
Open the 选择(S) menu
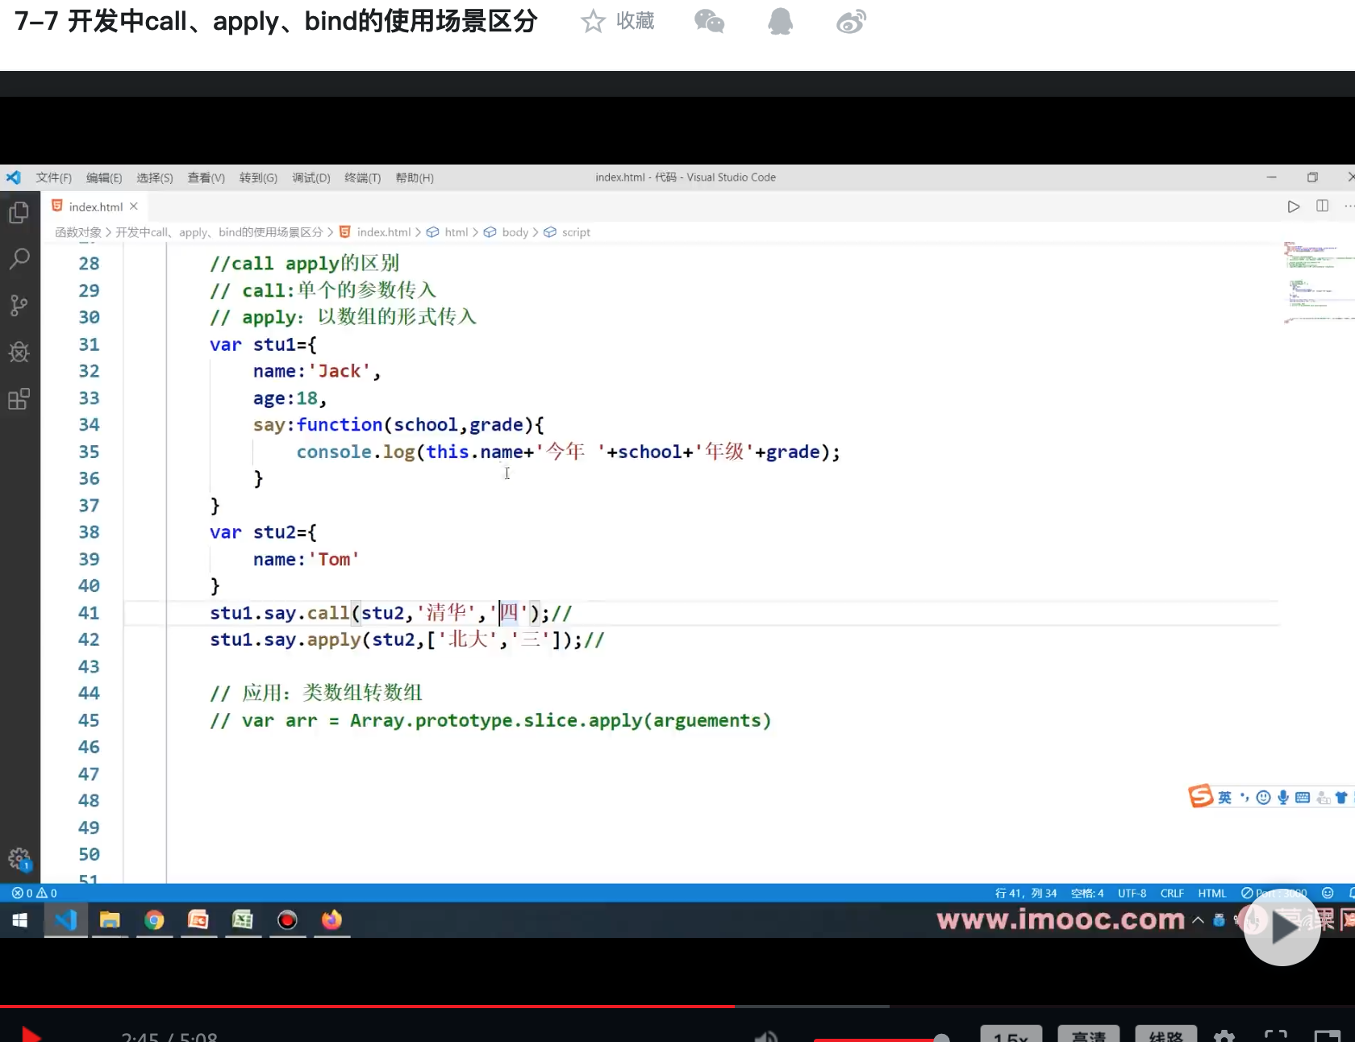(x=155, y=177)
